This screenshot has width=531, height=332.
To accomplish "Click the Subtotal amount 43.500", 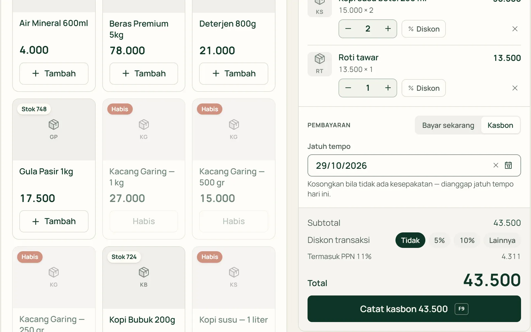I will pos(507,223).
